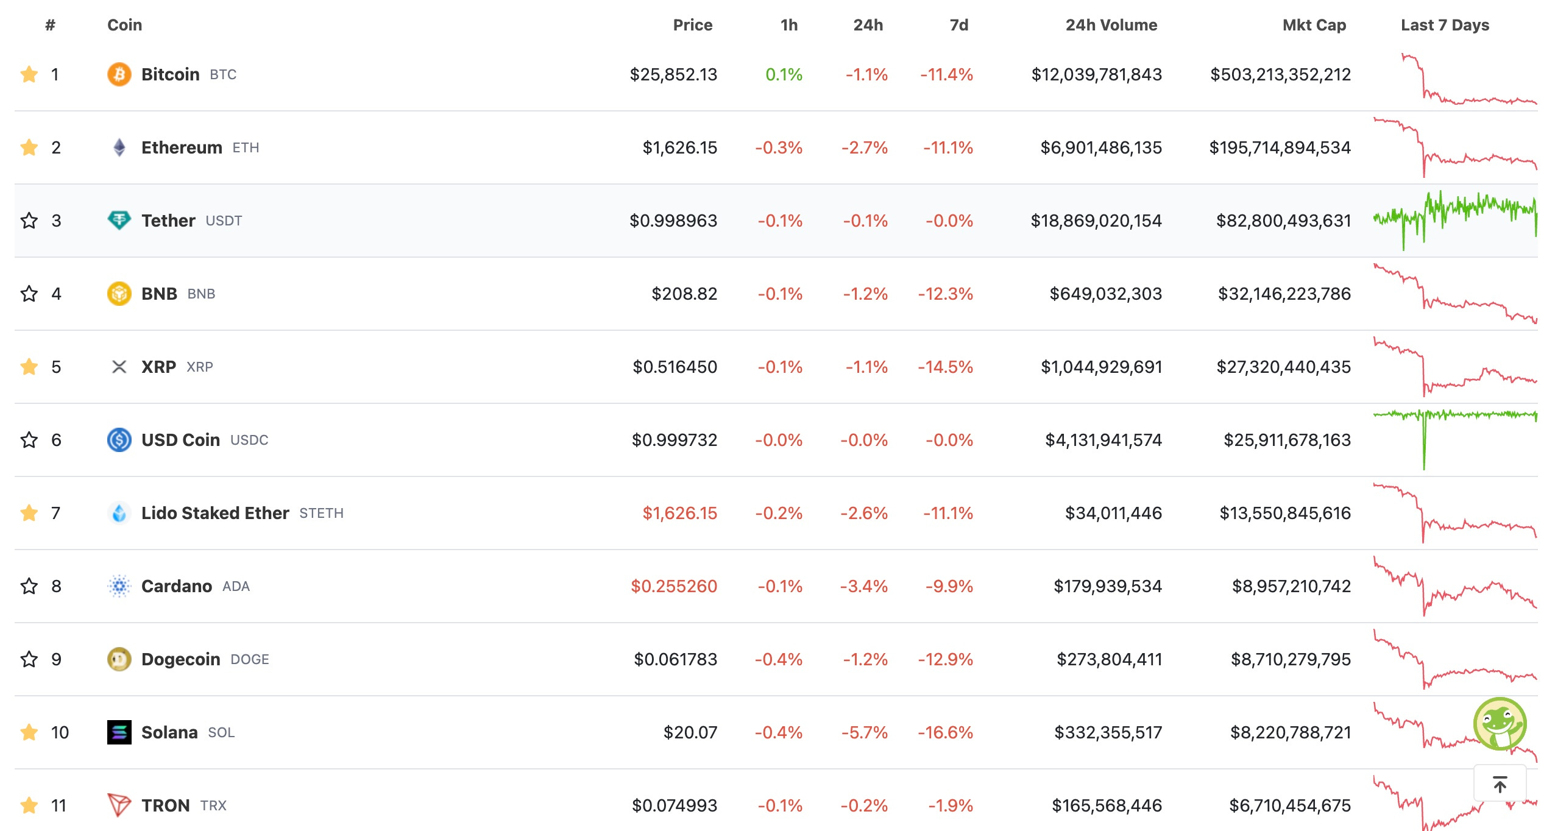The height and width of the screenshot is (831, 1555).
Task: Click Tether's green 7-day sparkline
Action: click(1456, 221)
